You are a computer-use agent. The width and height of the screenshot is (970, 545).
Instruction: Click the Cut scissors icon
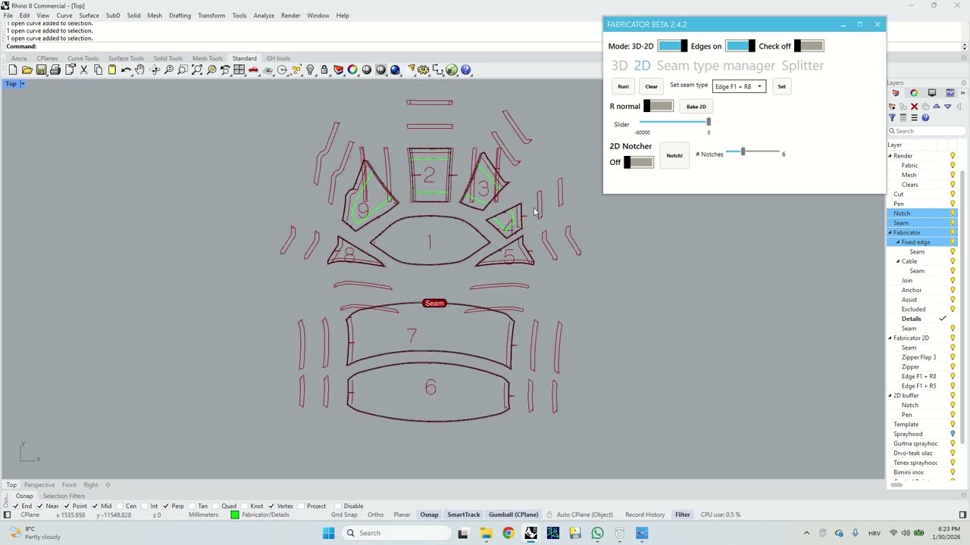tap(83, 70)
